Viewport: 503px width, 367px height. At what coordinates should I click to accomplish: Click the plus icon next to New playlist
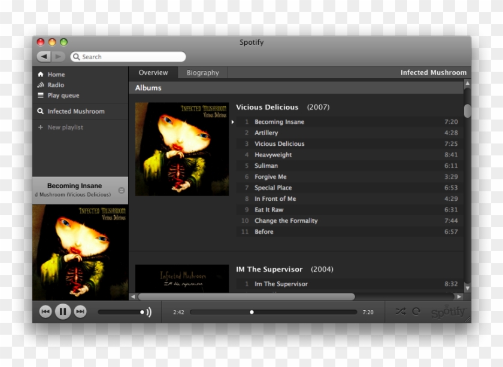(x=40, y=127)
